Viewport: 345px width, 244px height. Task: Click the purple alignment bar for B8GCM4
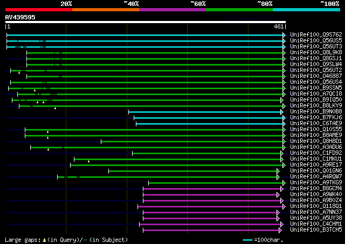(x=212, y=189)
